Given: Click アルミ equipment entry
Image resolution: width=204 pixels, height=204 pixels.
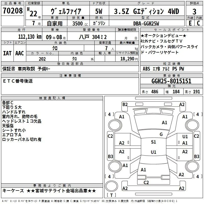Looking at the screenshot, I should pos(166,69).
